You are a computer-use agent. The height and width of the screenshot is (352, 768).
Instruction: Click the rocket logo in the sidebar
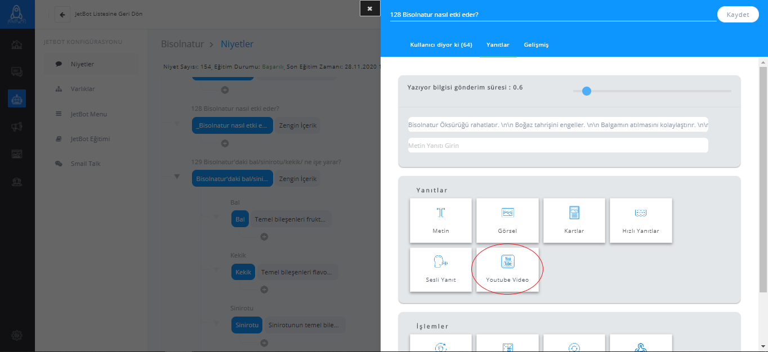click(17, 14)
